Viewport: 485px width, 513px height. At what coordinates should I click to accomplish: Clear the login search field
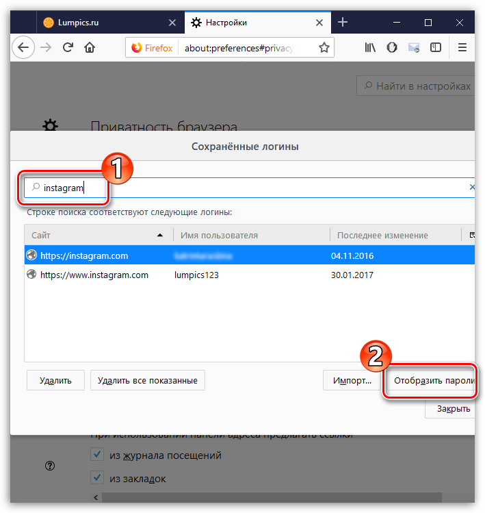472,187
